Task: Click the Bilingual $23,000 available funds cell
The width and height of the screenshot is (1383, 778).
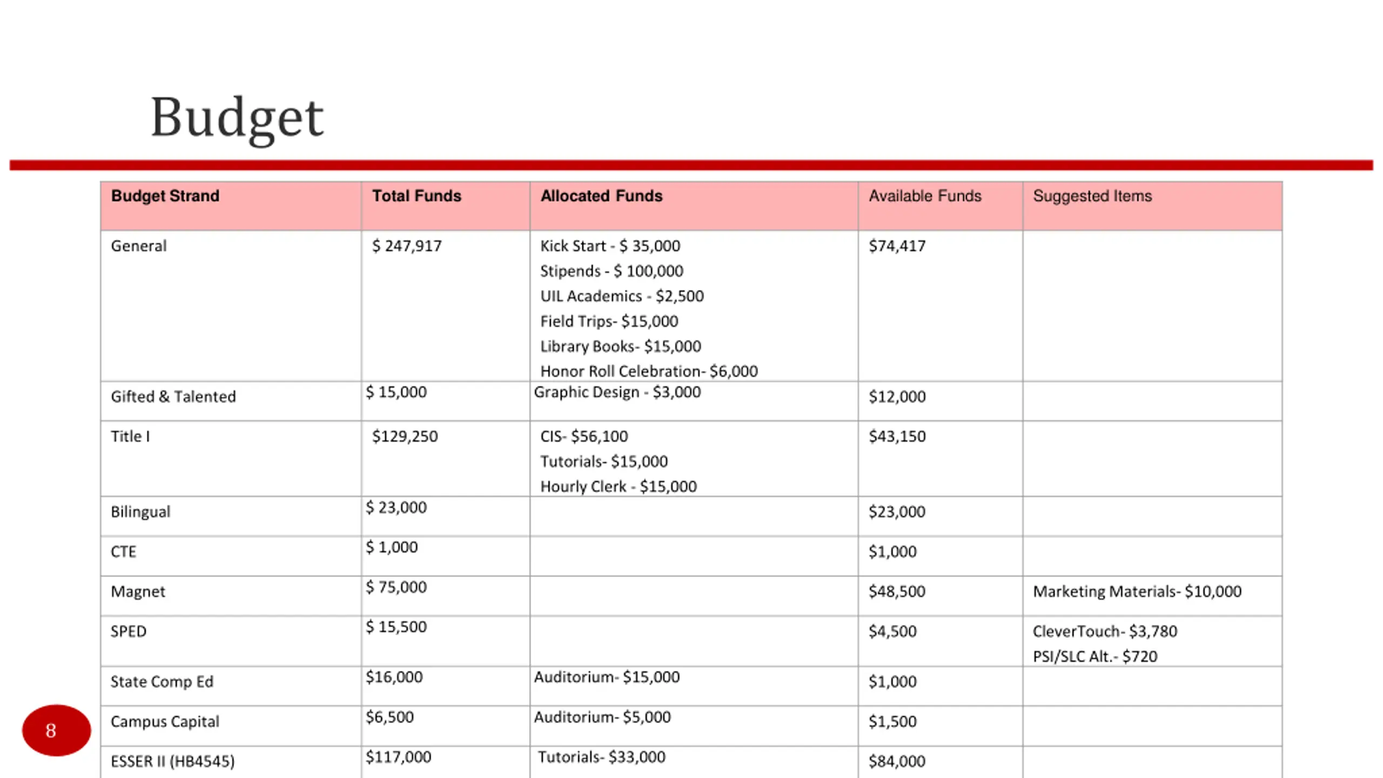Action: [897, 512]
